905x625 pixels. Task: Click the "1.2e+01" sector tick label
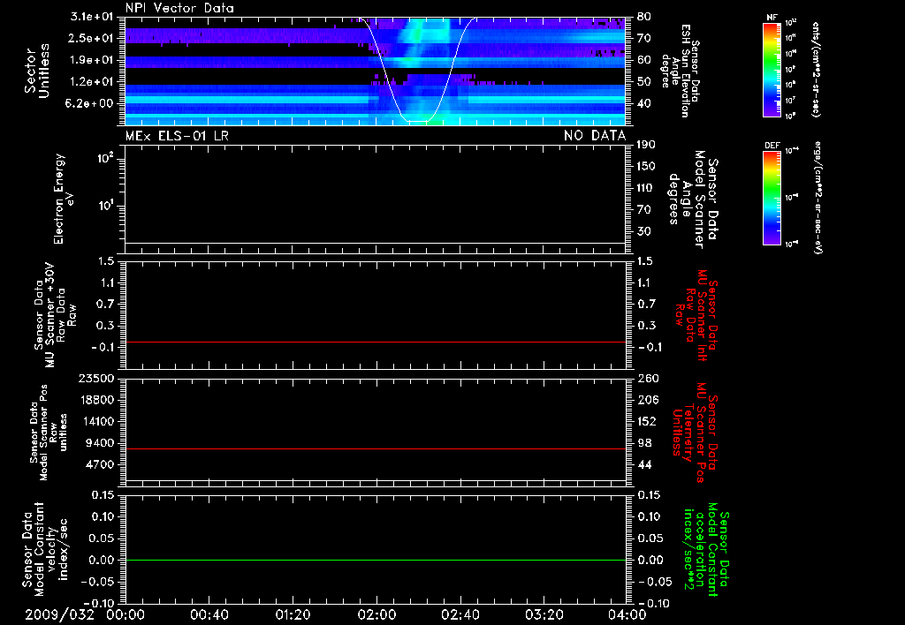92,82
